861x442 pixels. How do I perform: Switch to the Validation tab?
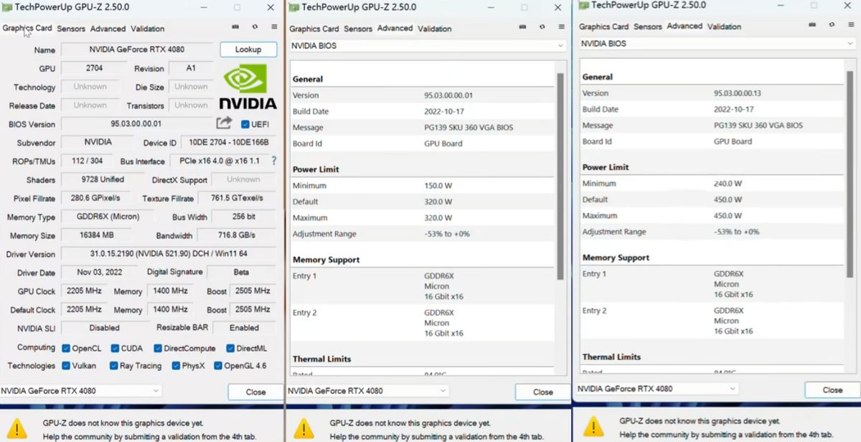(148, 29)
